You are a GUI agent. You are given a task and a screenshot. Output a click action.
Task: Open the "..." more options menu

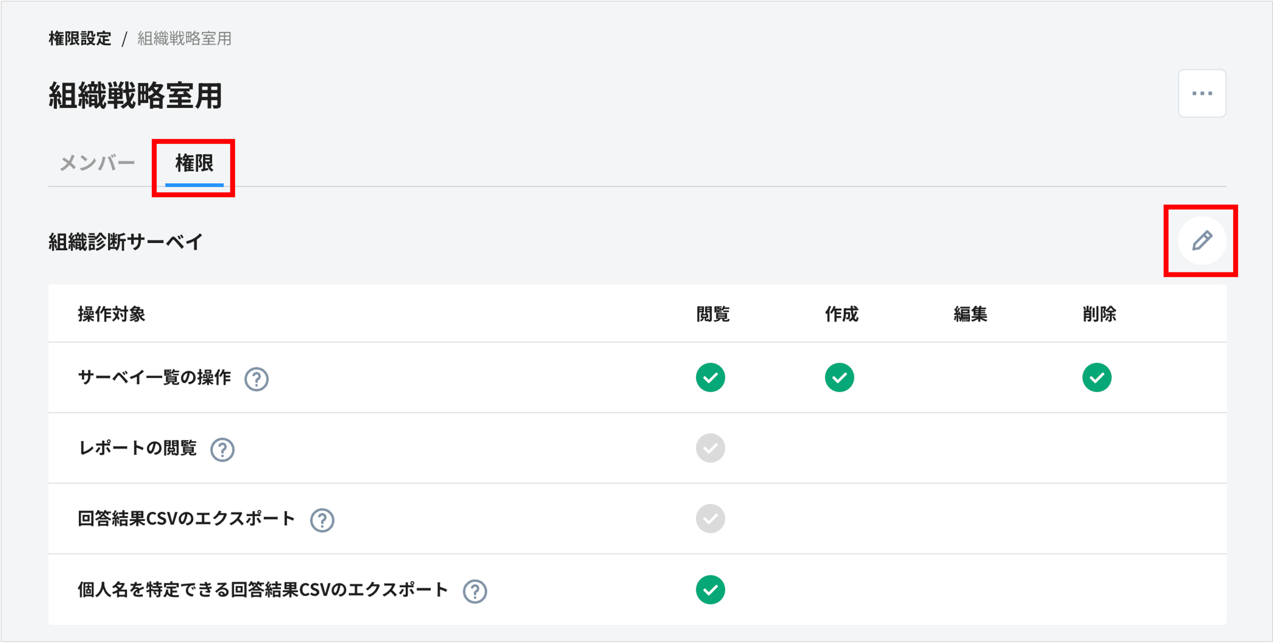[x=1202, y=94]
